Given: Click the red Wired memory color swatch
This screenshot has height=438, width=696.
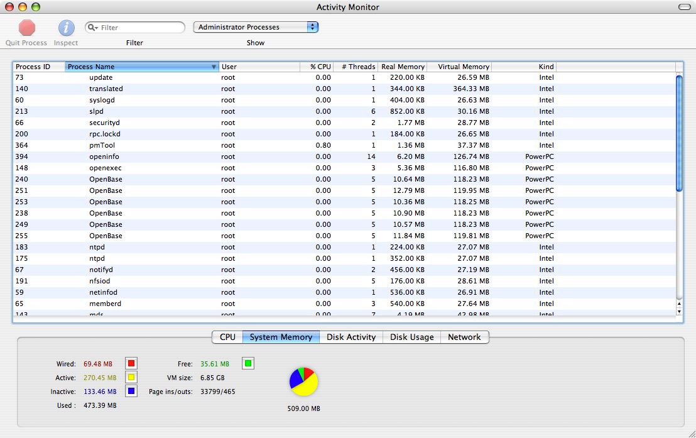Looking at the screenshot, I should point(131,363).
